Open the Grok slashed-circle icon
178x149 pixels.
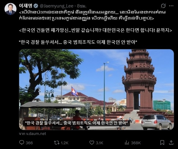[163, 6]
